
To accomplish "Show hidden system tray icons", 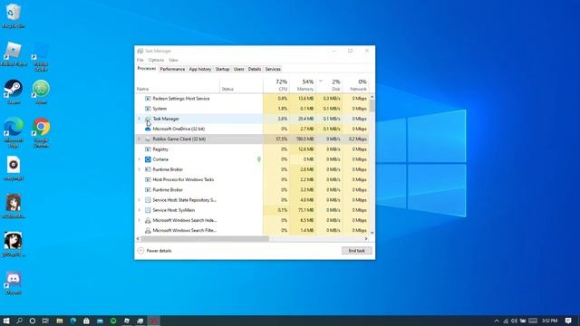I will [x=497, y=321].
